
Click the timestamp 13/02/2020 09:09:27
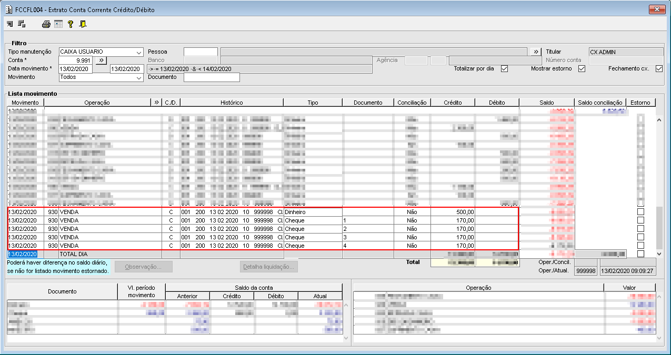(628, 271)
